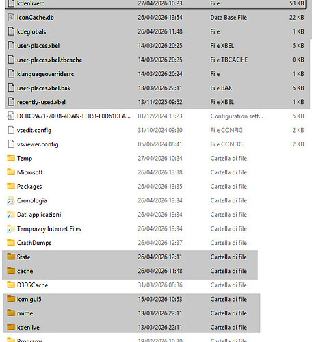The height and width of the screenshot is (342, 312).
Task: Select the kdeglobals file name
Action: tap(31, 31)
